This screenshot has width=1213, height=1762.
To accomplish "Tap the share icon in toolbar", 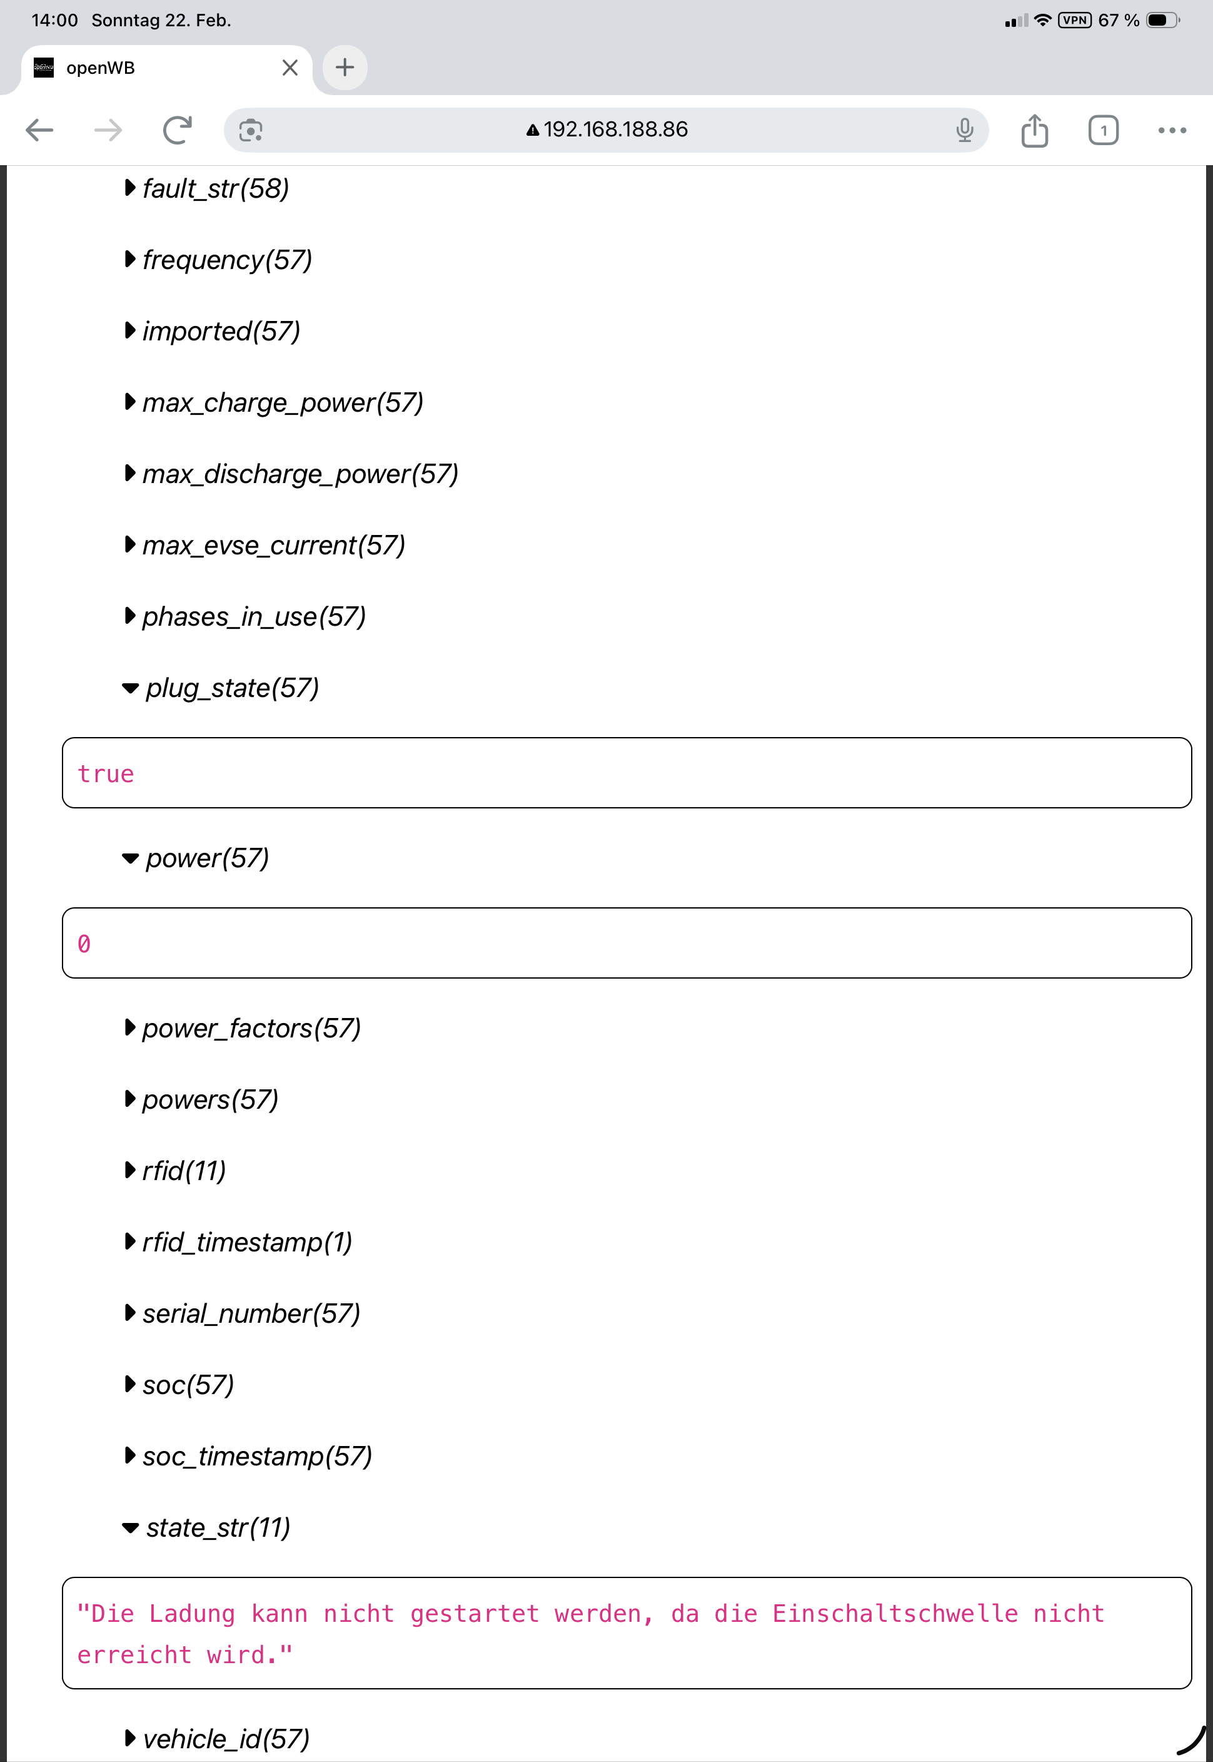I will [x=1034, y=130].
